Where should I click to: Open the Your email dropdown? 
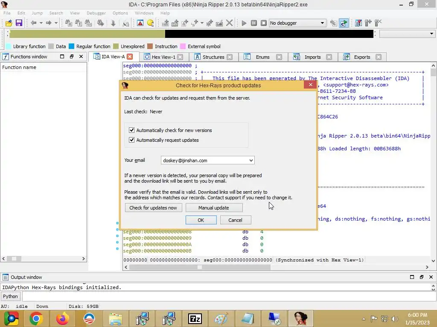251,160
